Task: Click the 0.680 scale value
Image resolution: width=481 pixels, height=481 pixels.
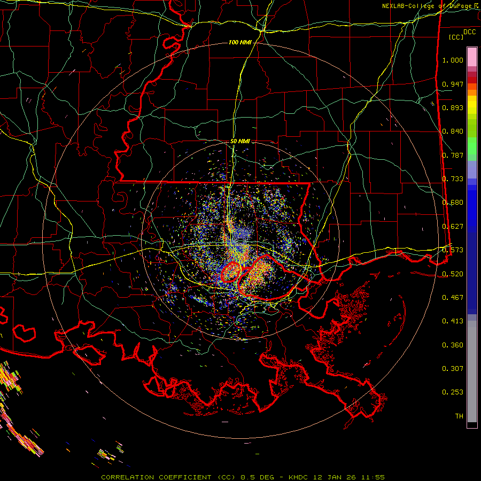Action: (x=453, y=203)
